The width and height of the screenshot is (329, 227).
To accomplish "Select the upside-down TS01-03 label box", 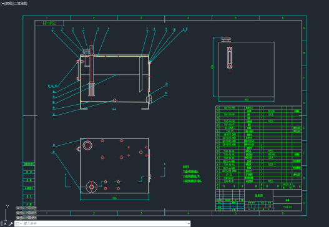I will (49, 23).
